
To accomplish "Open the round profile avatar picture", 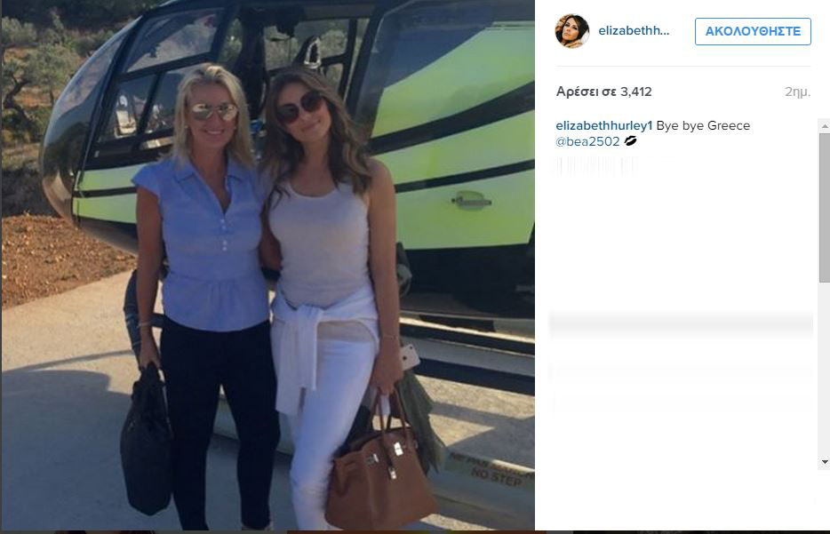I will [571, 31].
